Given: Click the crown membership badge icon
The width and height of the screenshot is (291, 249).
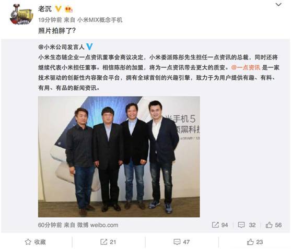Looking at the screenshot, I should click(x=68, y=9).
